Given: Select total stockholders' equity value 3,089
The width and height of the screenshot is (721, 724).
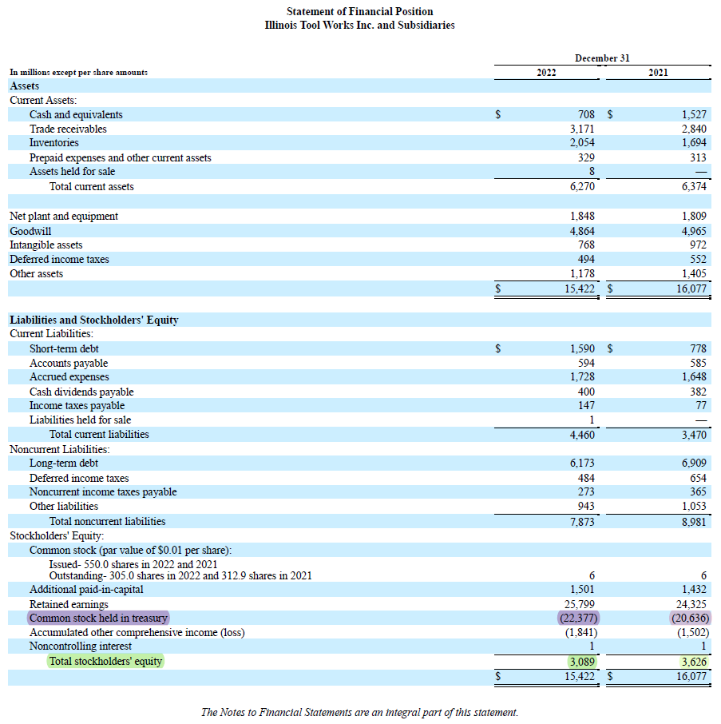Looking at the screenshot, I should click(582, 662).
